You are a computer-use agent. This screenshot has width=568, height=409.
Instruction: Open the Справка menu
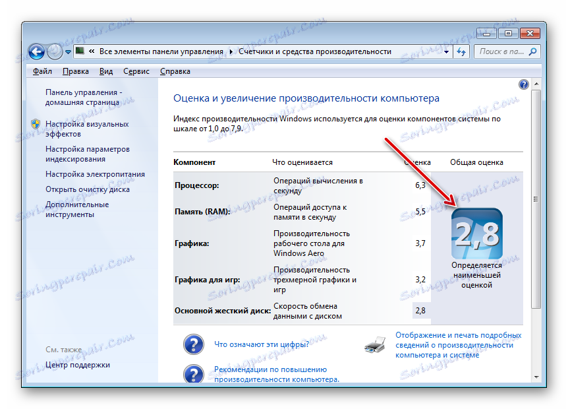(175, 71)
